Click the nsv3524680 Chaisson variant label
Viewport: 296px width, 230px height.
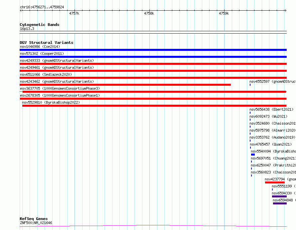[x=273, y=123]
